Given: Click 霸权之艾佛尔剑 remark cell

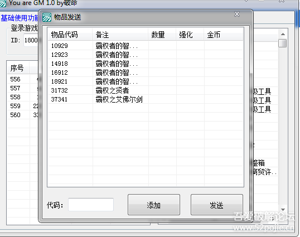Looking at the screenshot, I should tap(119, 99).
